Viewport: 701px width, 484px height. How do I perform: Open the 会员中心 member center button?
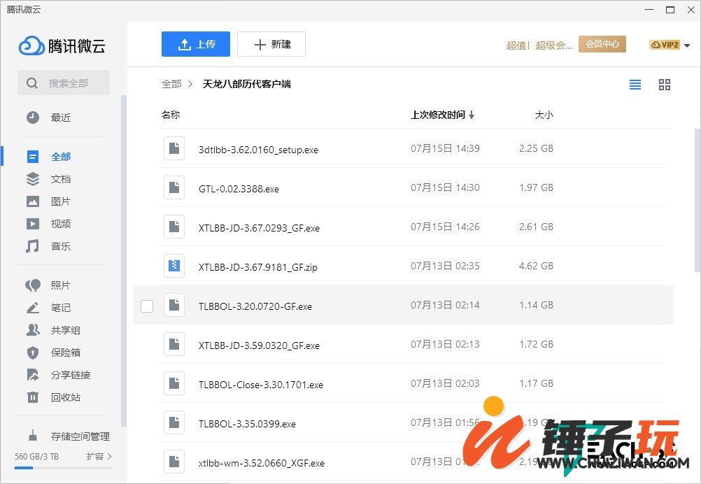(x=602, y=44)
